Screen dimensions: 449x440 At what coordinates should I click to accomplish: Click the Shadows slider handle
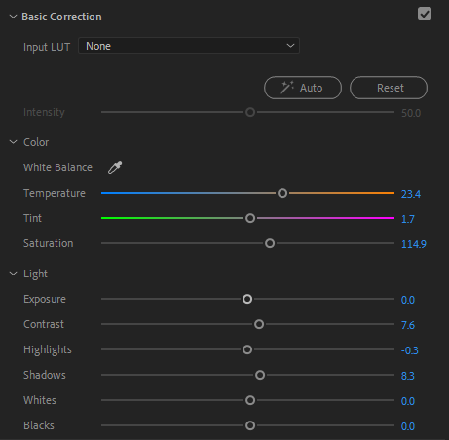(260, 375)
